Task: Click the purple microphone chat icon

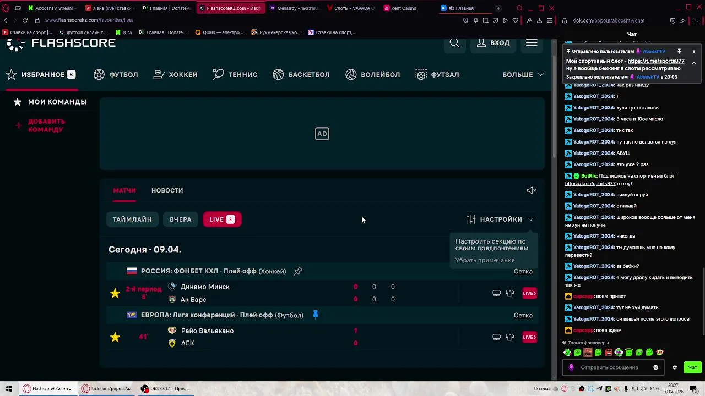Action: pos(571,367)
